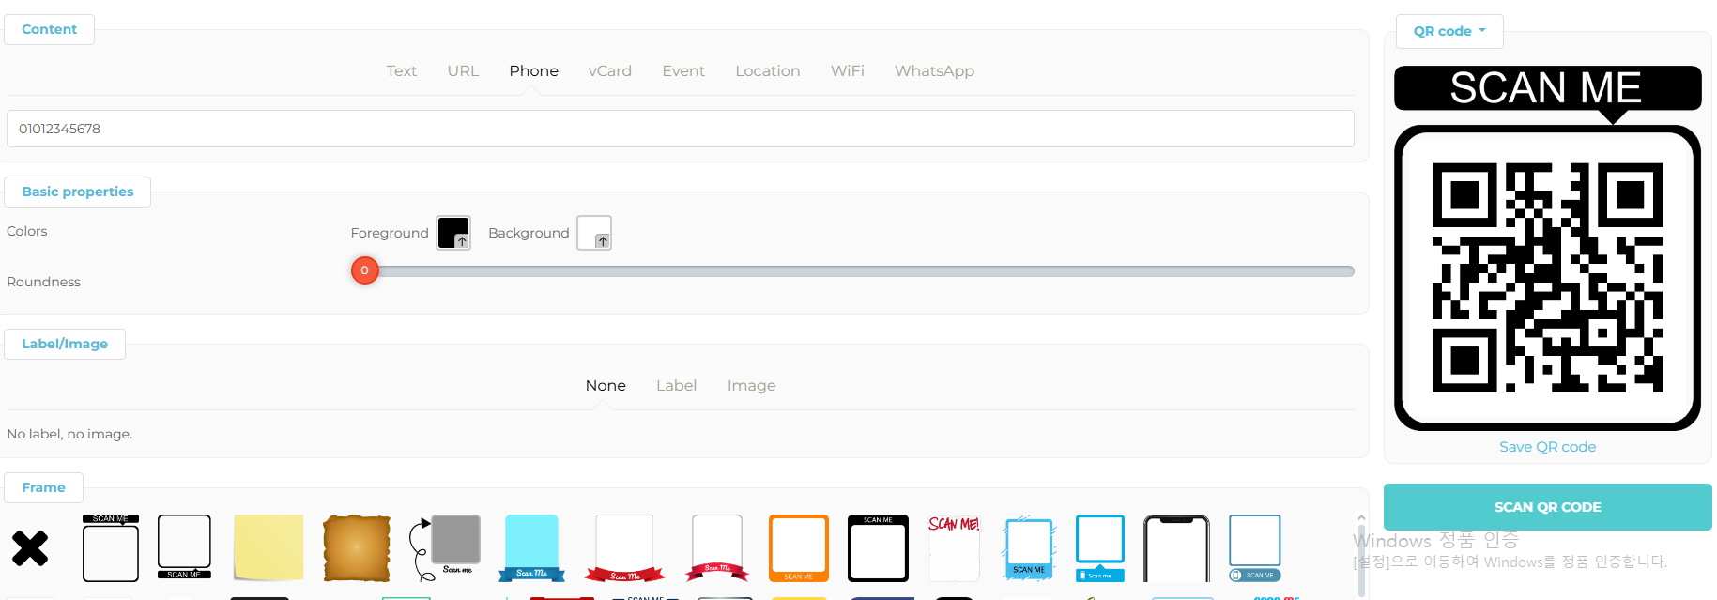Choose the thick black SCAN ME frame
The height and width of the screenshot is (600, 1717).
[x=878, y=548]
